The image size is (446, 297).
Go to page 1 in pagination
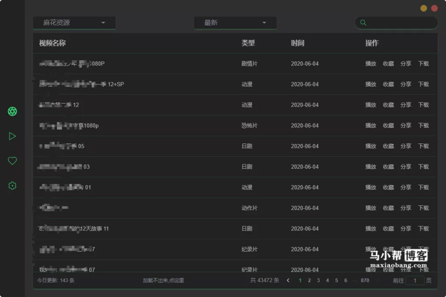click(300, 280)
